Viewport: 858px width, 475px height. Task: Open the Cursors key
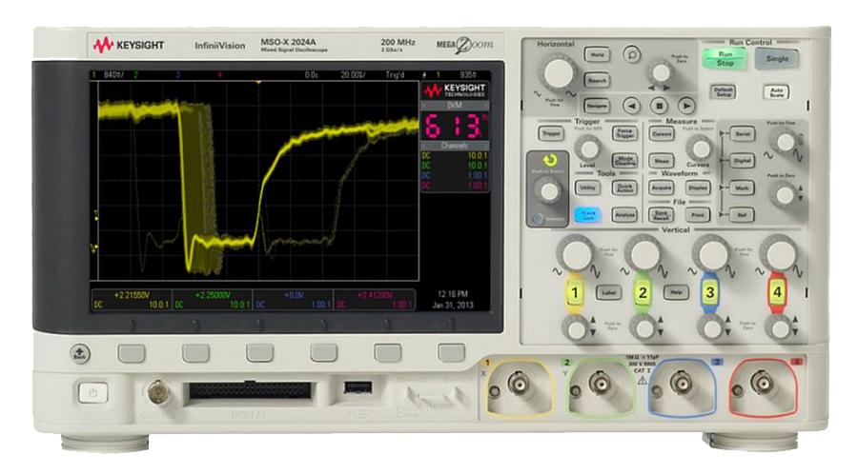pos(661,133)
